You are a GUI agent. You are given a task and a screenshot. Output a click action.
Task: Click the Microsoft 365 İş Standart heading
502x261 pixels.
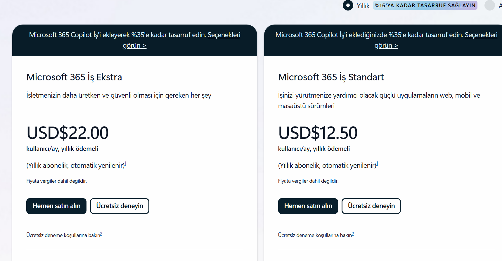point(331,77)
